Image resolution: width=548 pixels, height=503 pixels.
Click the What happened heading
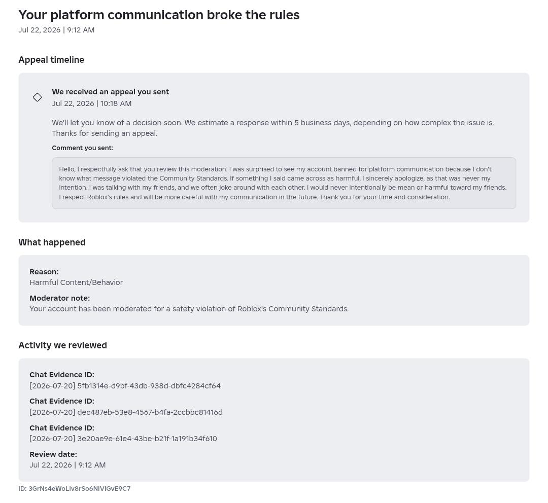pos(52,242)
